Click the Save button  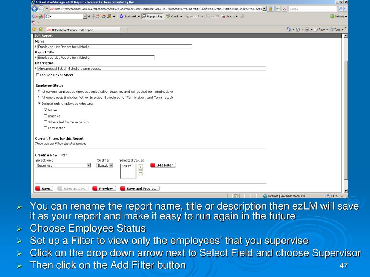point(44,188)
